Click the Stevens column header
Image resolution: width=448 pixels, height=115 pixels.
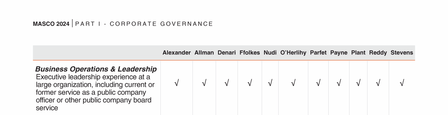pyautogui.click(x=402, y=53)
